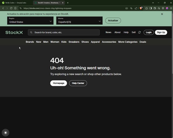Viewport: 173px width, 138px height.
Task: Click the Help Center button
Action: 78,83
